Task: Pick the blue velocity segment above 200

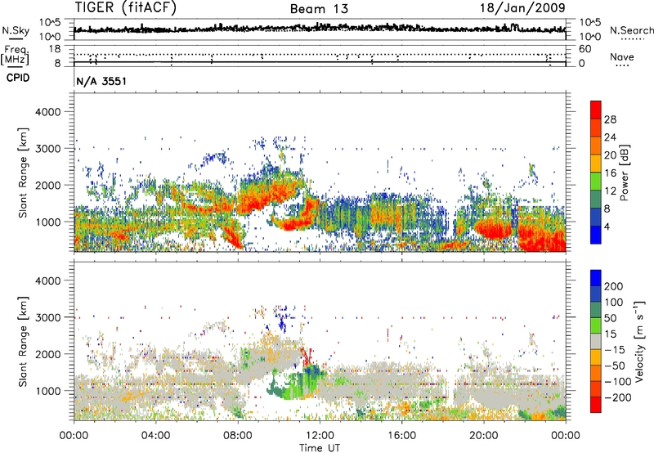Action: pos(596,278)
